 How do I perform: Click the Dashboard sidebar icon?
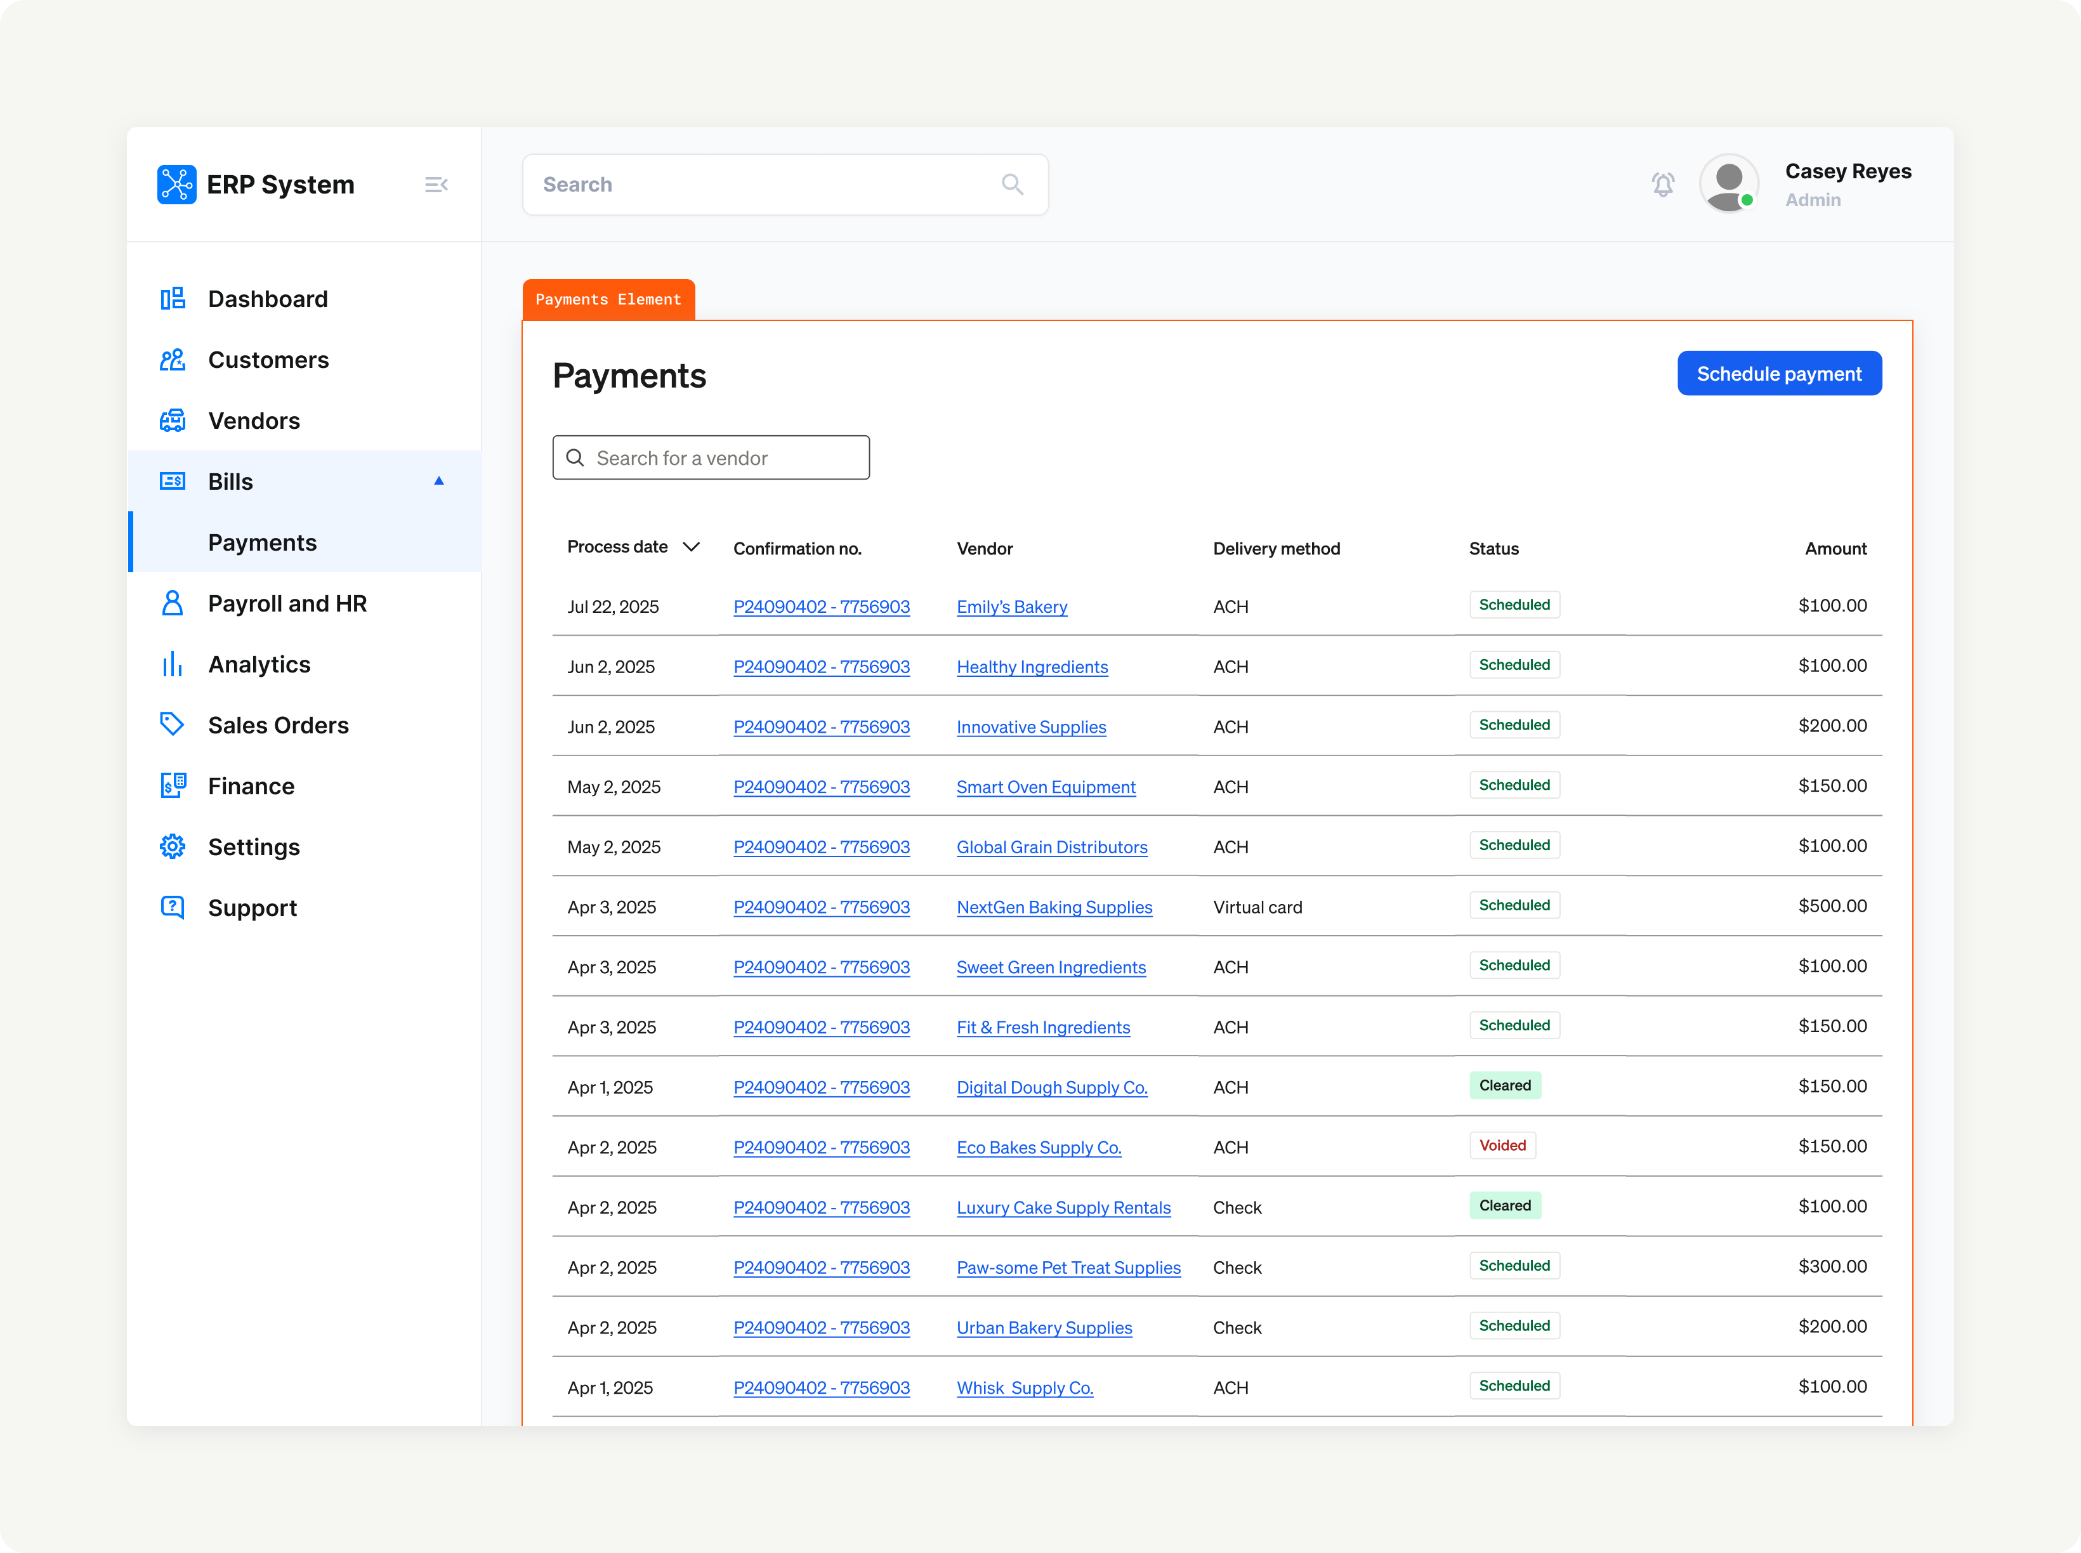pyautogui.click(x=173, y=299)
